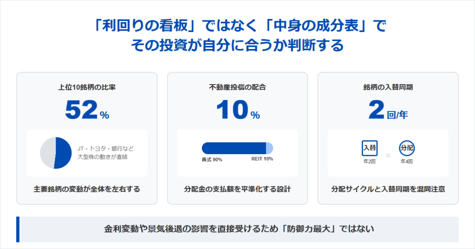Image resolution: width=475 pixels, height=249 pixels.
Task: Click the REIT 10% label
Action: coord(262,160)
